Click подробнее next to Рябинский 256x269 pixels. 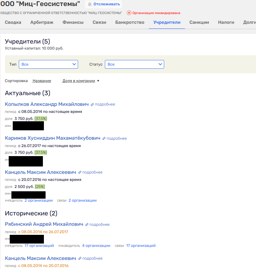pos(100,224)
